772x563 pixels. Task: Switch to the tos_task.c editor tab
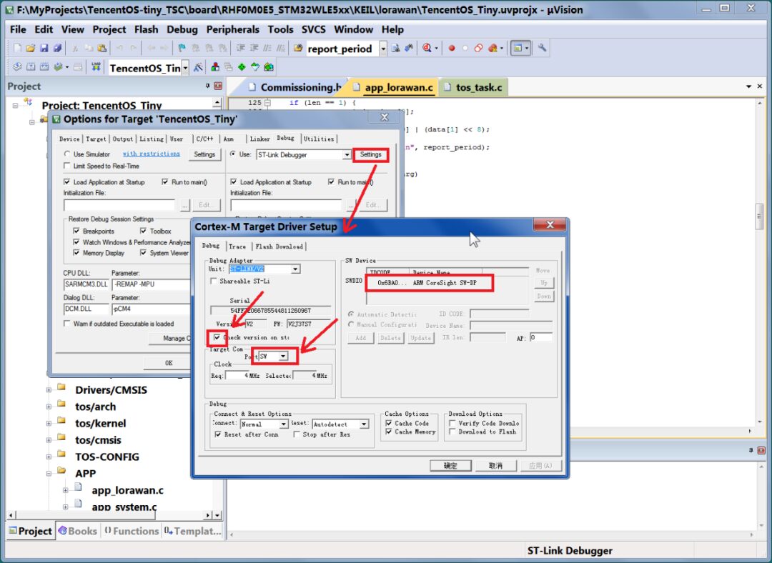point(474,88)
